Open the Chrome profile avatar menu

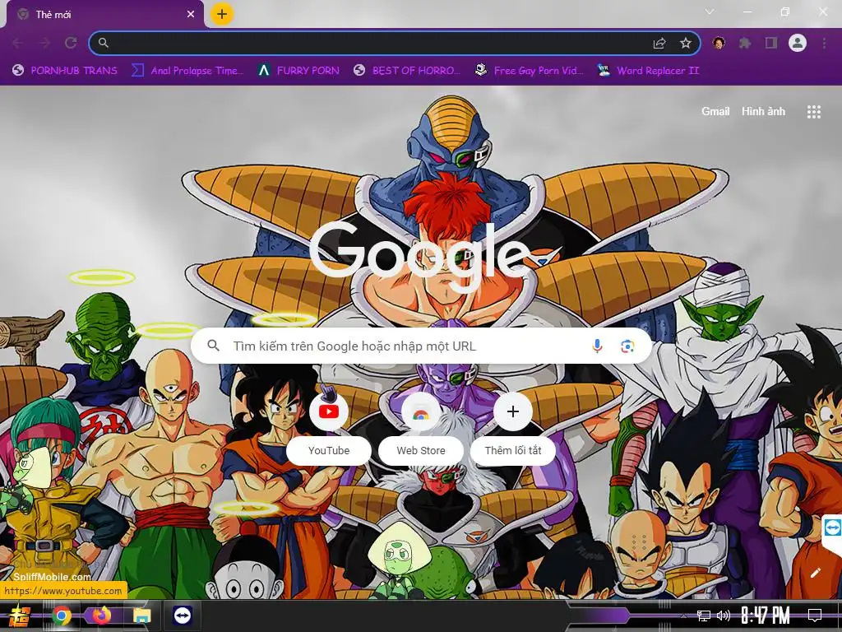point(798,43)
